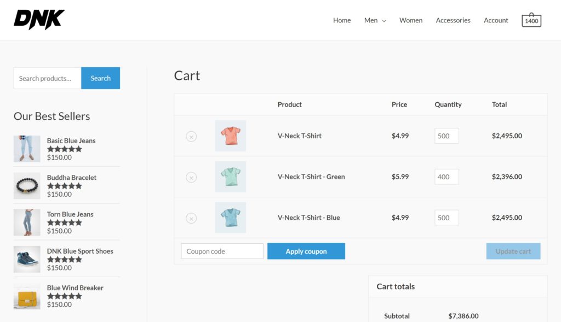Click the star rating under Buddha Bracelet
Screen dimensions: 561x322
point(65,186)
